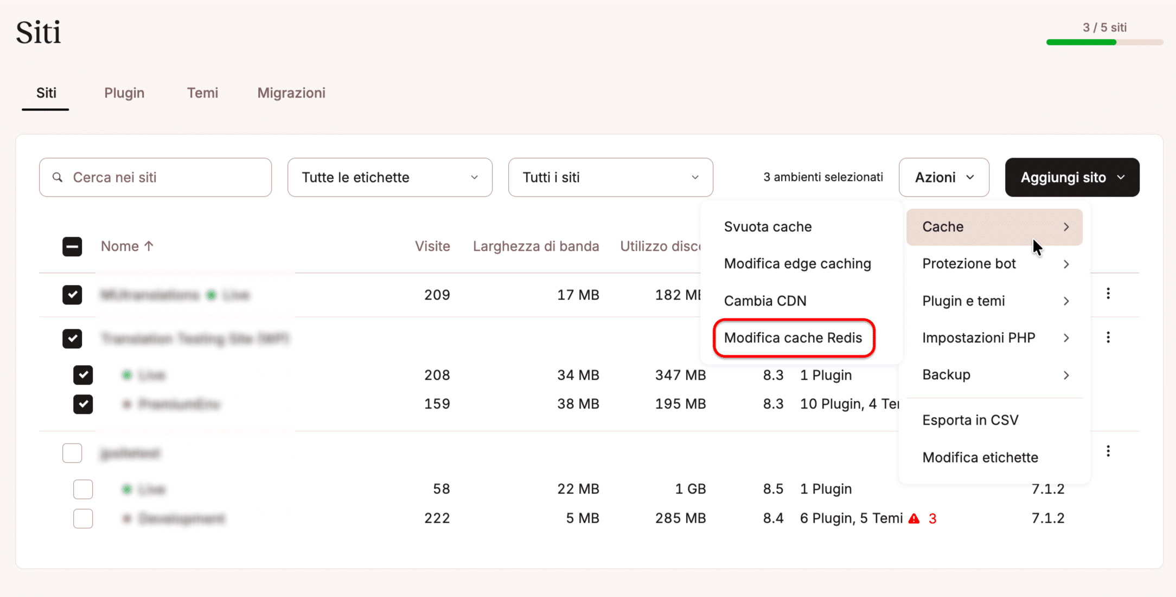Focus the Cerca nei siti search field
The height and width of the screenshot is (597, 1176).
pos(155,177)
